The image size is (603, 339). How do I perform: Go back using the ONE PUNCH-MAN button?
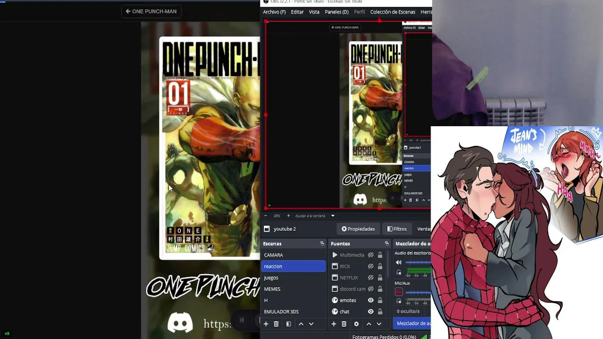click(151, 11)
